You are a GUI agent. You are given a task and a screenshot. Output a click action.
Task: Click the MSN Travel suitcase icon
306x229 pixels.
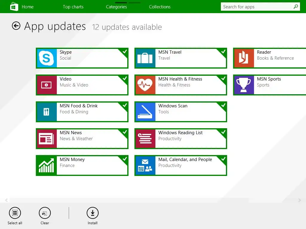(x=145, y=58)
